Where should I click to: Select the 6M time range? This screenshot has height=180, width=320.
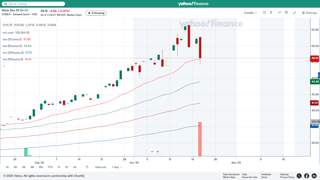tap(41, 167)
